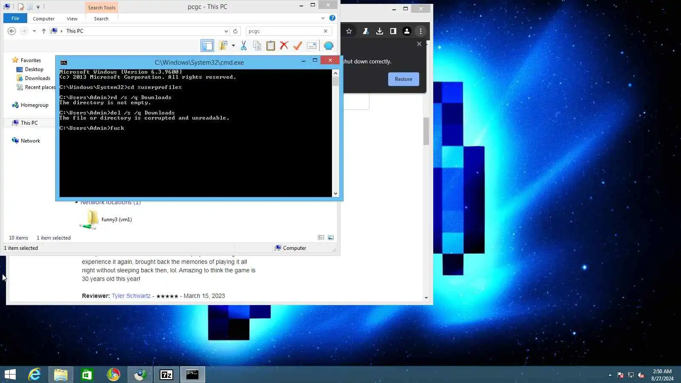
Task: Open the Explorer Help icon
Action: (332, 18)
